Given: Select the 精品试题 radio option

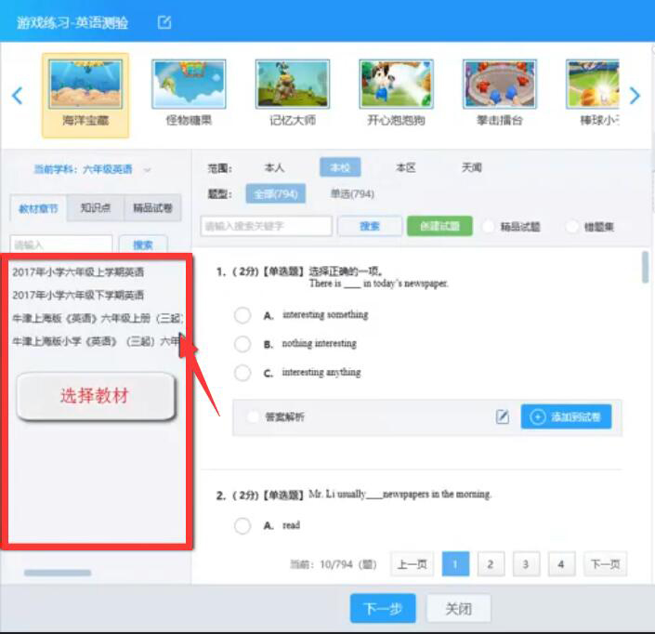Looking at the screenshot, I should coord(489,227).
